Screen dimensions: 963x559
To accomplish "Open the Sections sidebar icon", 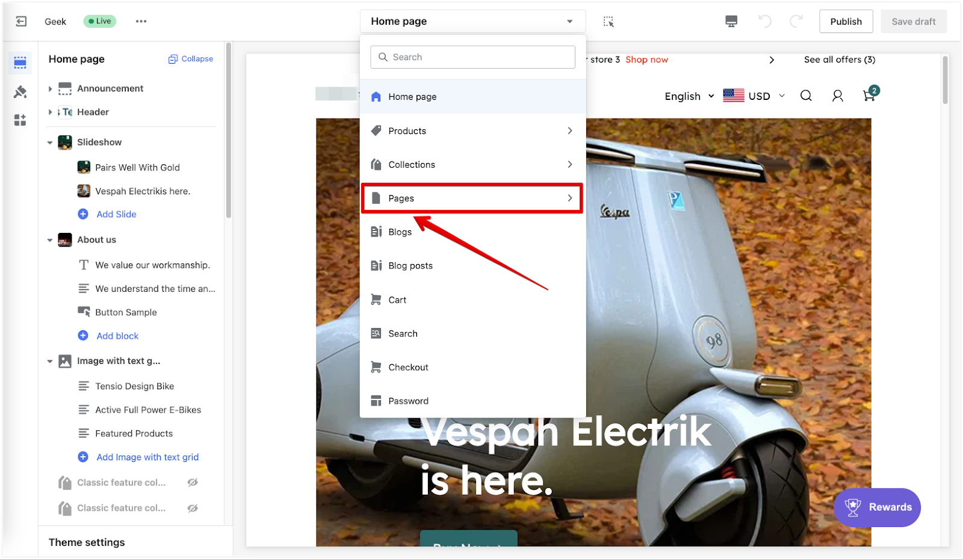I will (20, 63).
